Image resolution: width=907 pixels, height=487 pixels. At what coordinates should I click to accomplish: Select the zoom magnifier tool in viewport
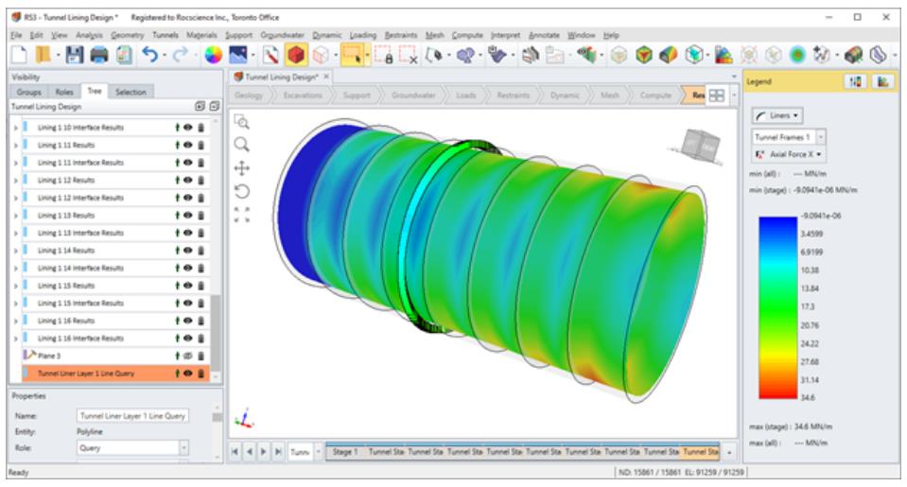(x=241, y=144)
